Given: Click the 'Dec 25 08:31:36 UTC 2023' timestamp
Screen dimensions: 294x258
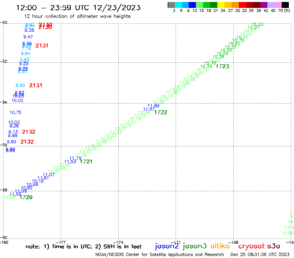Looking at the screenshot, I should tap(260, 254).
